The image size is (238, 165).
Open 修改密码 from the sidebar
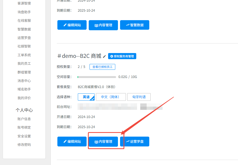(24, 145)
